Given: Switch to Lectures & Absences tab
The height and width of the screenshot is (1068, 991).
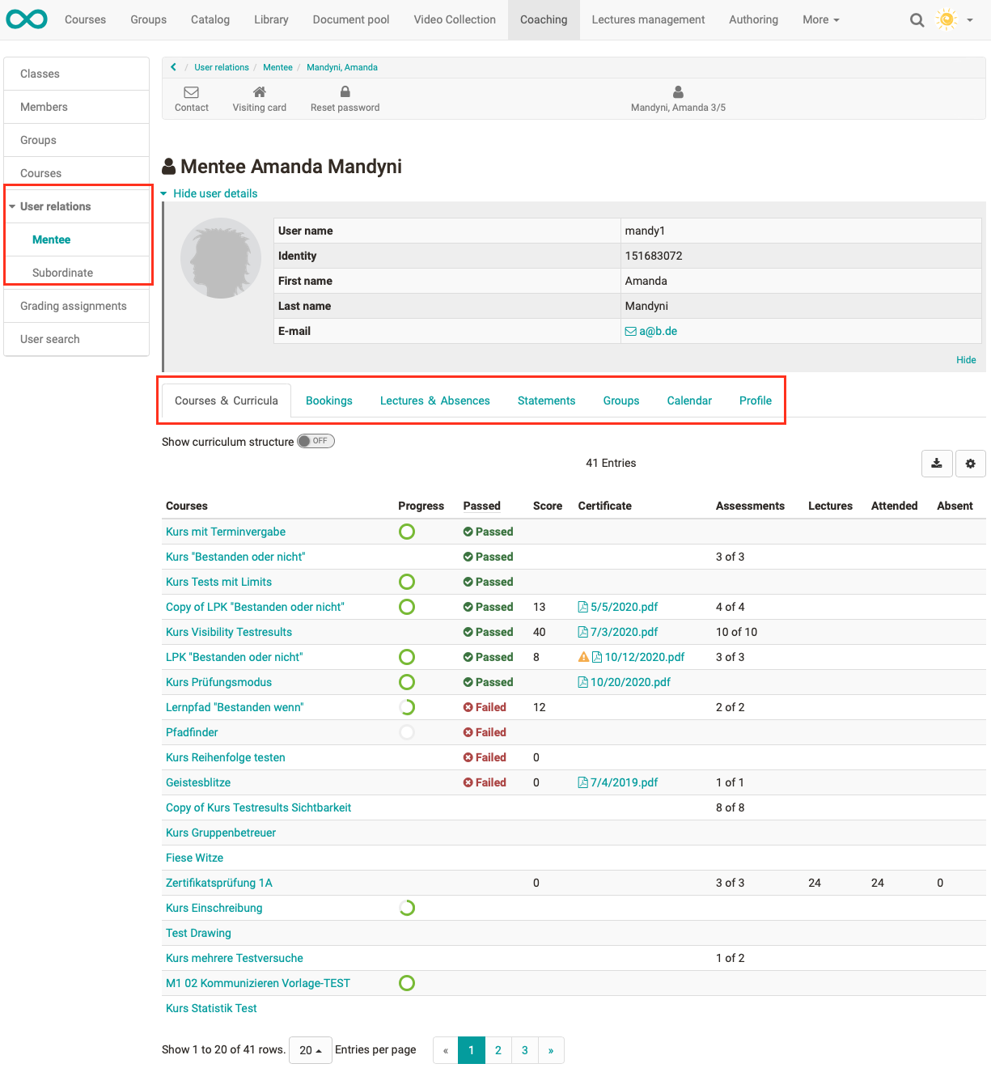Looking at the screenshot, I should pyautogui.click(x=434, y=400).
